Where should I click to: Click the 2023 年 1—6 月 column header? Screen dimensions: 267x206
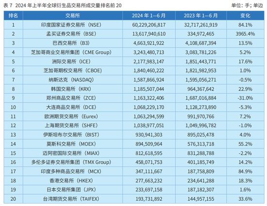click(x=201, y=15)
